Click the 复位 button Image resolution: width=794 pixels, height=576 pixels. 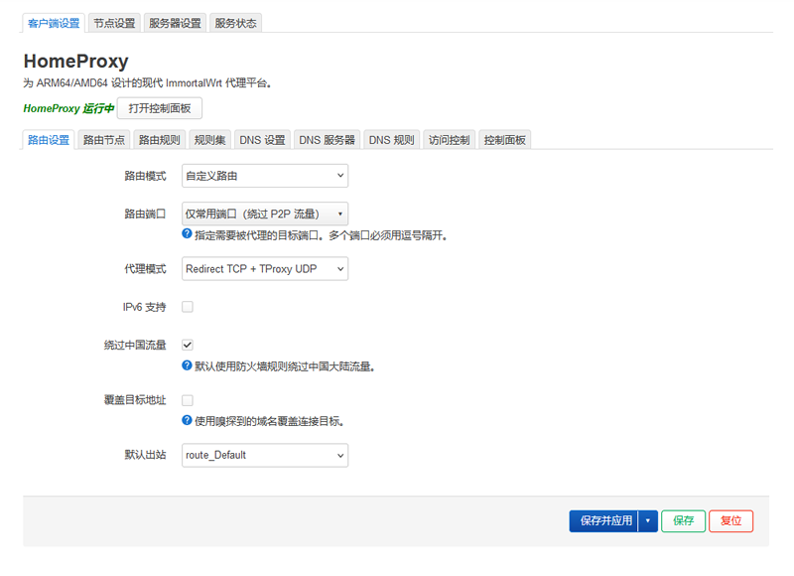(x=730, y=520)
